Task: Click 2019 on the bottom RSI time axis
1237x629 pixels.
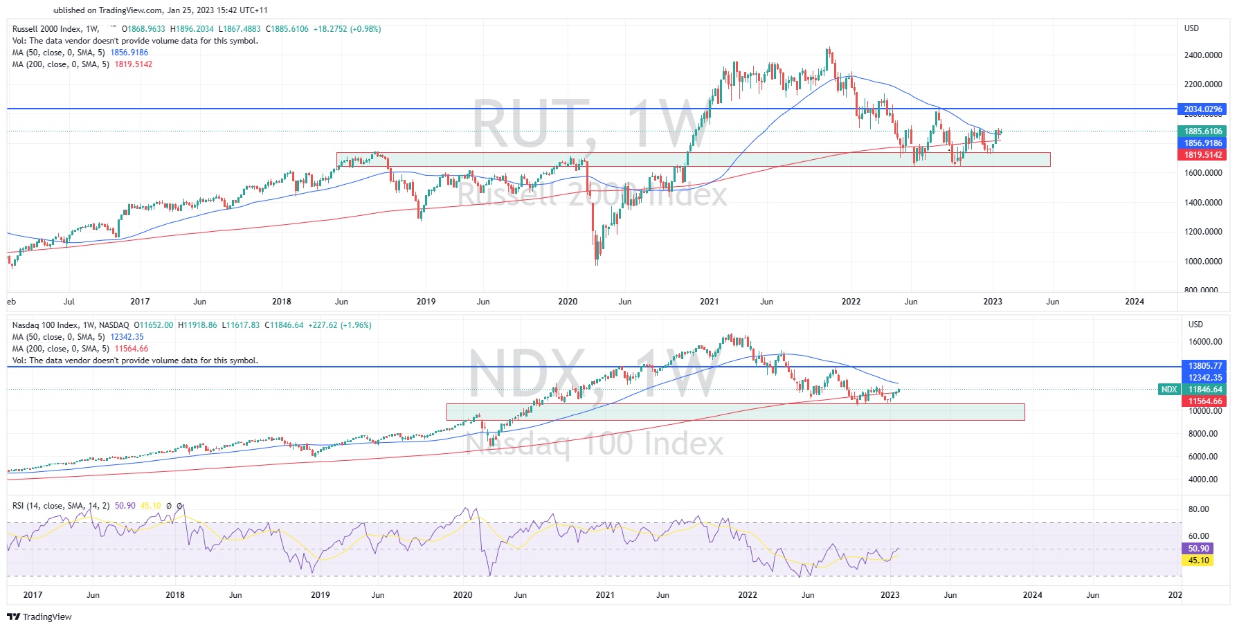Action: pyautogui.click(x=320, y=595)
